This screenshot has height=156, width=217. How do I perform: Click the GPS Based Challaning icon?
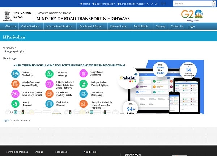click(49, 74)
